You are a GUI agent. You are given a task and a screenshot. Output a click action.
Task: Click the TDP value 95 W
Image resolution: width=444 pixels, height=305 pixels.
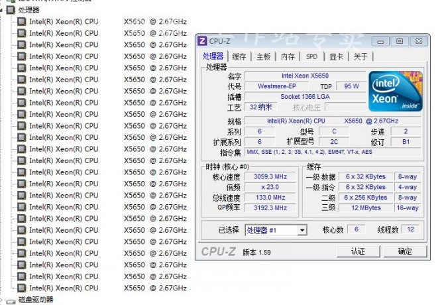[x=351, y=86]
